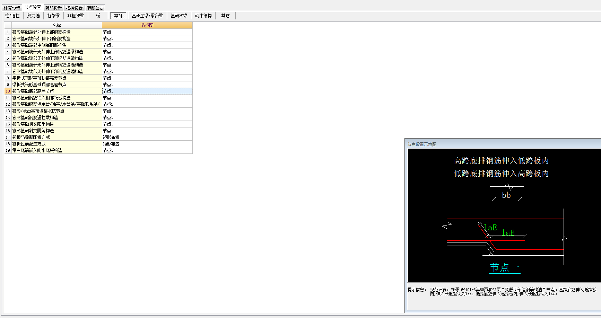The height and width of the screenshot is (318, 601).
Task: Select row 筏形基础钢筋锚入相邻筏板构造
Action: click(57, 98)
